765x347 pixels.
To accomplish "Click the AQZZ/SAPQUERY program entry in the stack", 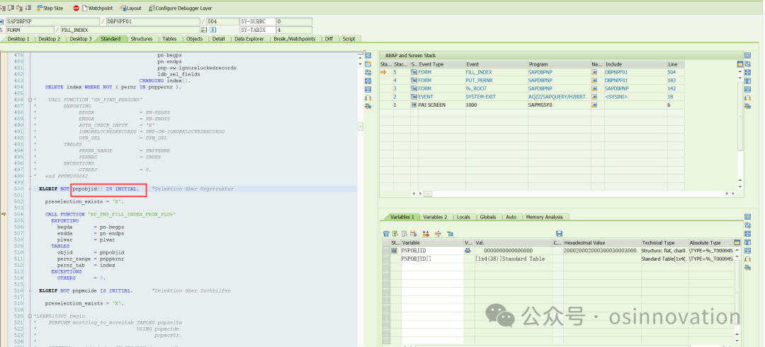I will click(x=558, y=97).
